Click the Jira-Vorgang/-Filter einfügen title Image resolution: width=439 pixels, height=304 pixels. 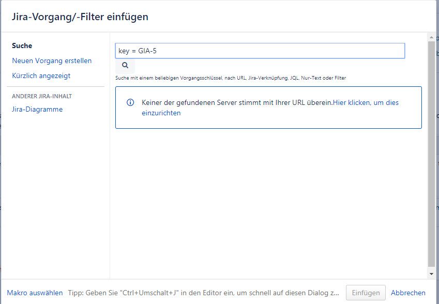coord(80,17)
